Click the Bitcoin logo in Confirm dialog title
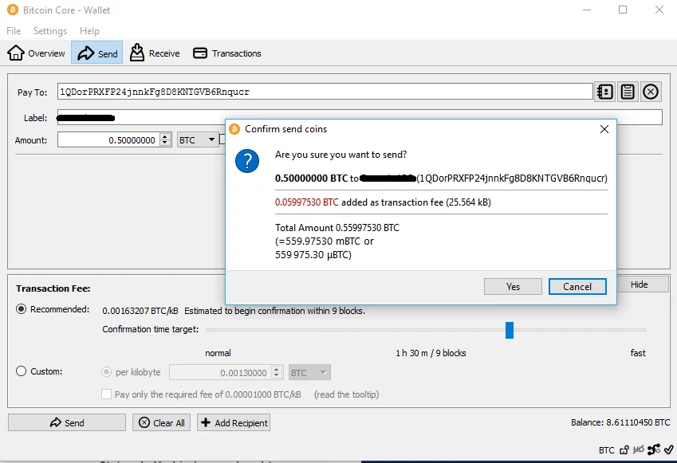 tap(234, 129)
